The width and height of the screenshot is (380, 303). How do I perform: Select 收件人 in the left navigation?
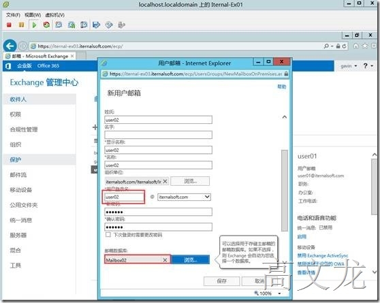pos(39,99)
